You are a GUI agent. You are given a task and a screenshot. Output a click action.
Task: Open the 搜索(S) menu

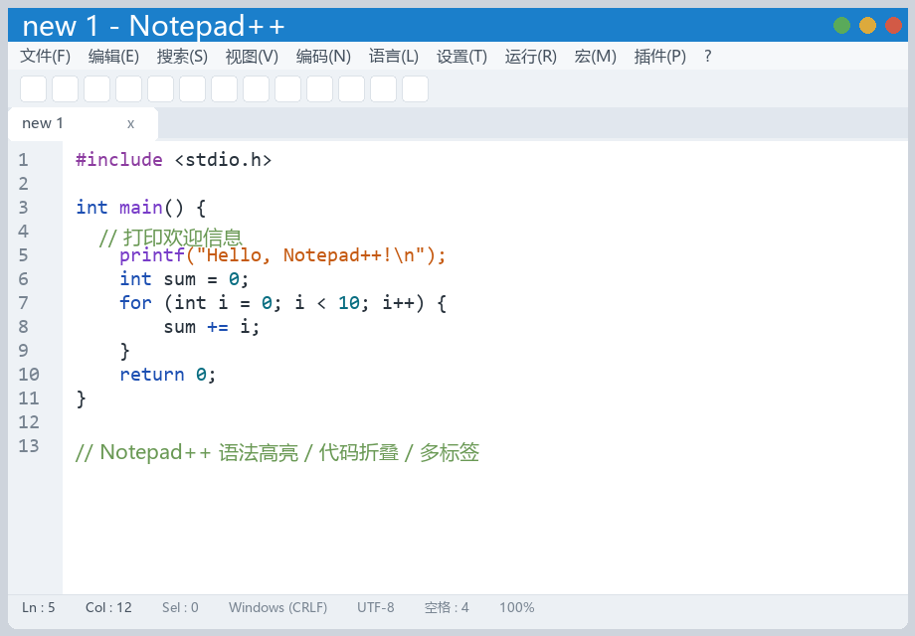tap(182, 57)
